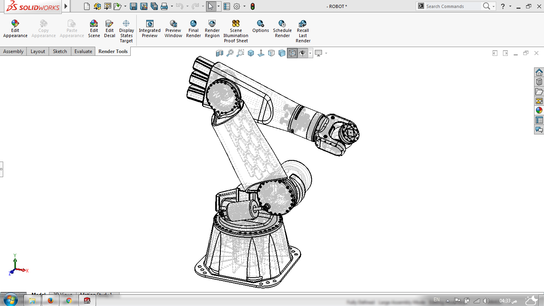Open PhotoView 360 Options
544x306 pixels.
click(260, 29)
